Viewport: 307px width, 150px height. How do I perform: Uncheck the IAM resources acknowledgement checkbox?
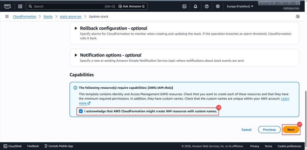coord(81,111)
